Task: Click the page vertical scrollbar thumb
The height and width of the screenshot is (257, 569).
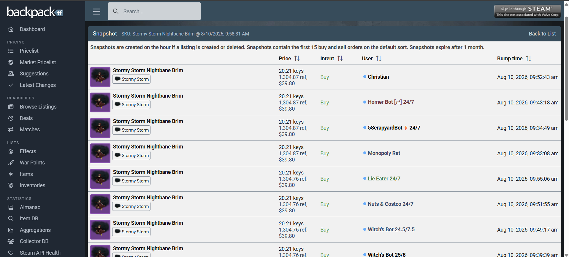Action: [x=566, y=69]
